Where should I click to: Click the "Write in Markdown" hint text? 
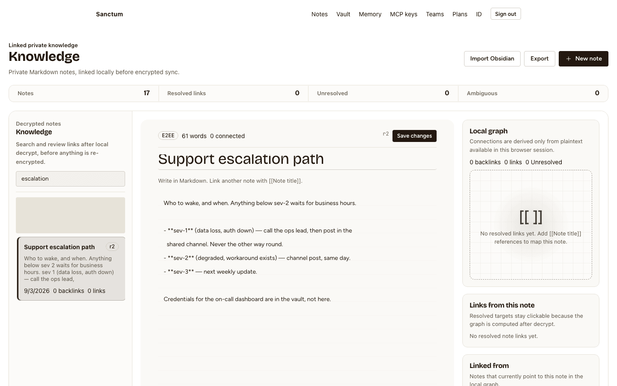coord(230,181)
